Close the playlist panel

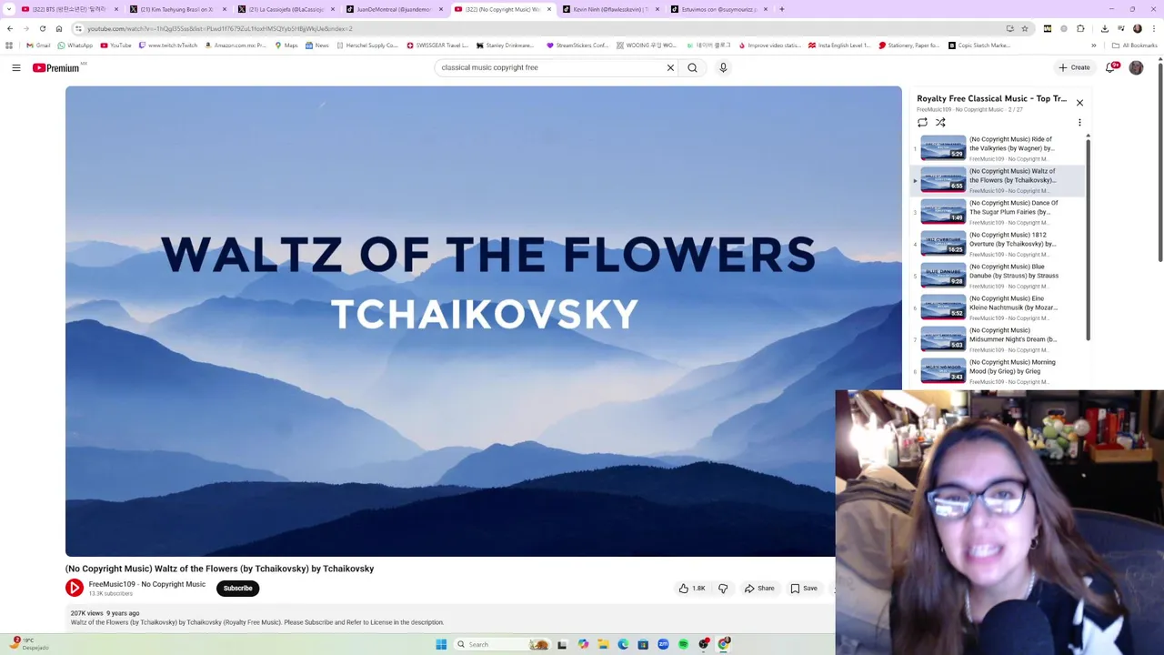click(1079, 102)
